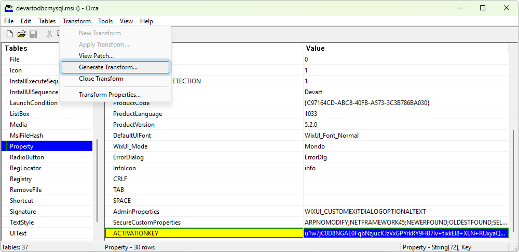Select the RegLocator table
The height and width of the screenshot is (252, 519).
click(47, 168)
